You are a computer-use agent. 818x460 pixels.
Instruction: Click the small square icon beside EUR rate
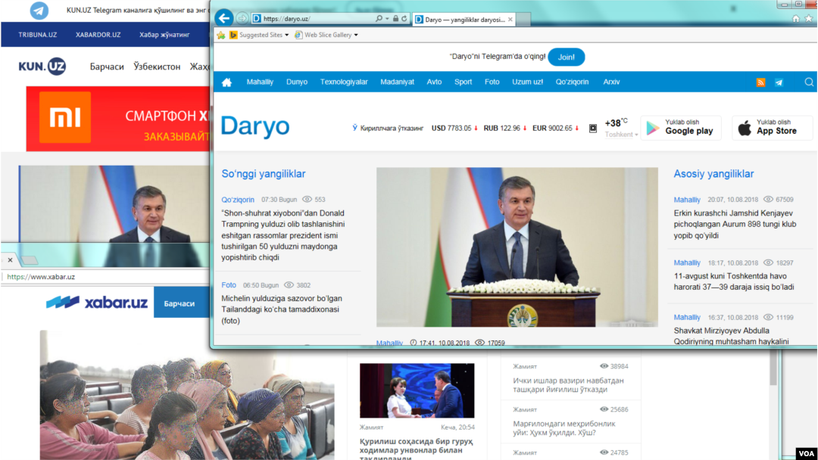592,128
